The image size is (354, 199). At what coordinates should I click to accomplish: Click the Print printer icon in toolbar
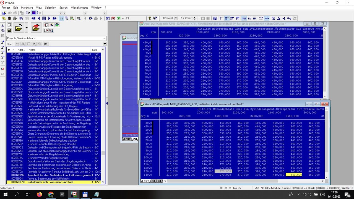[x=15, y=18]
